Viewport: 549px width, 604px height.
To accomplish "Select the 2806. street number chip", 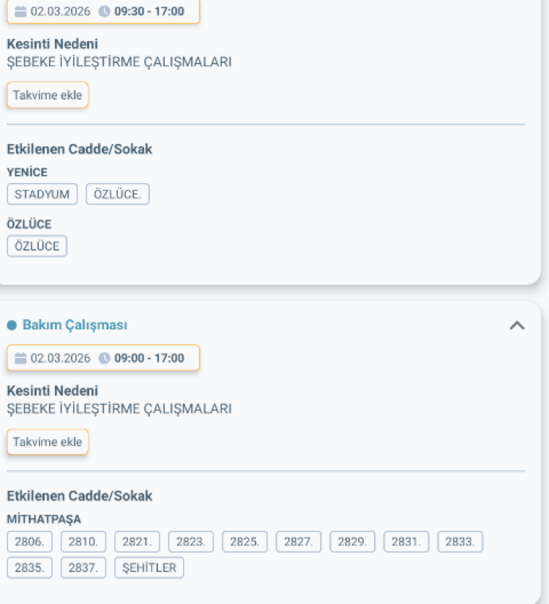I will click(29, 542).
